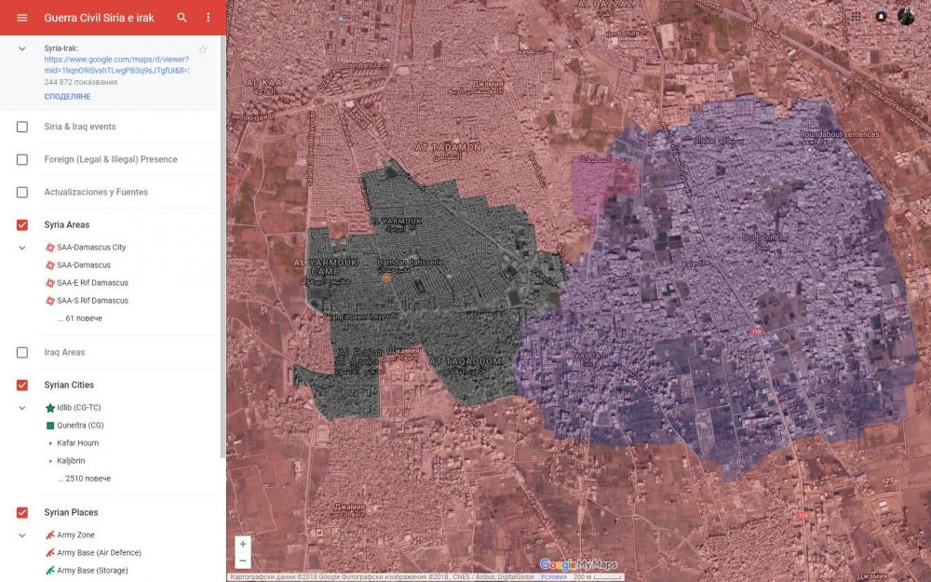Collapse the Syria Areas item list
The height and width of the screenshot is (582, 931).
[x=22, y=248]
